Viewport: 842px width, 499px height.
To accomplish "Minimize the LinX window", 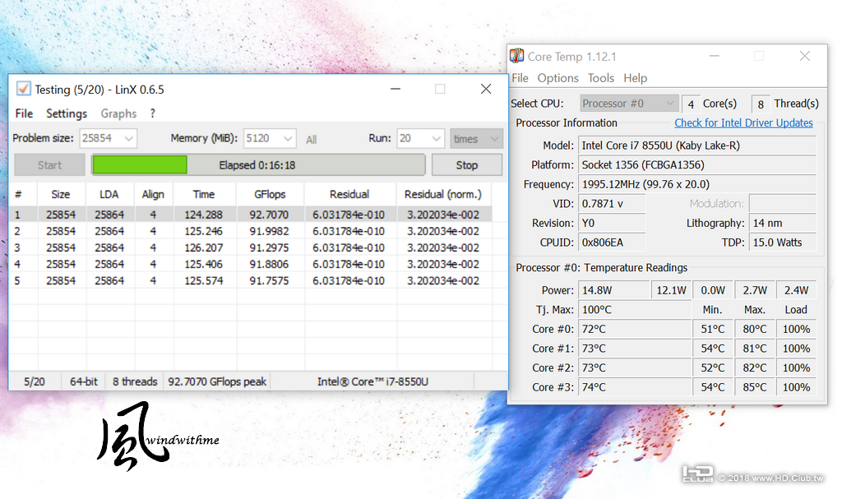I will pyautogui.click(x=396, y=89).
